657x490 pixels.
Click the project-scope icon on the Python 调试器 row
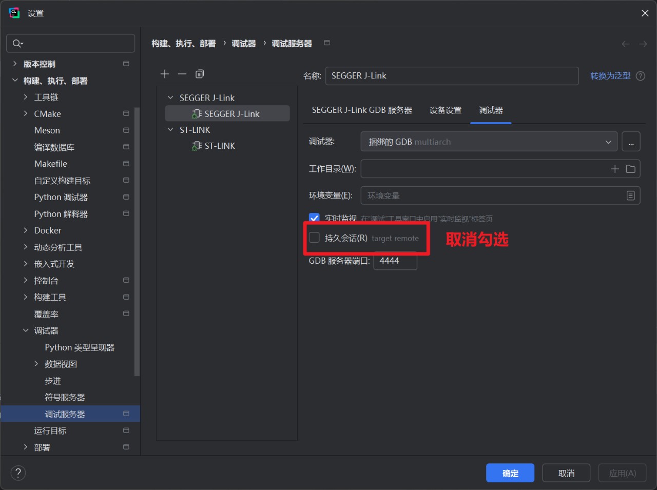(126, 197)
